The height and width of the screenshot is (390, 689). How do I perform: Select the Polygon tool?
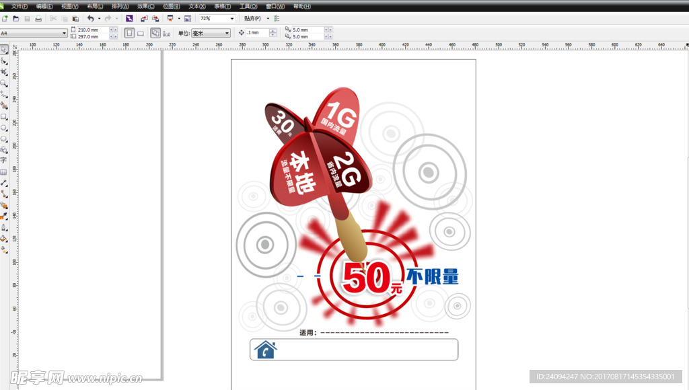click(4, 139)
